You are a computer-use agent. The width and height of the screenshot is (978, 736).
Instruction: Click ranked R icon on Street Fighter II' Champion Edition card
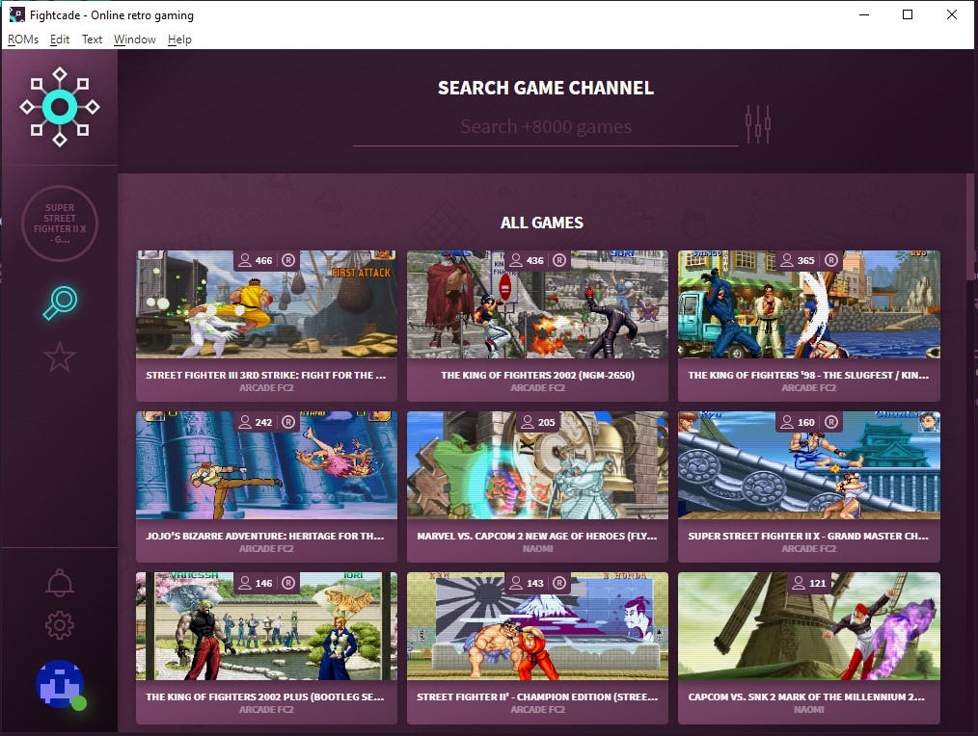559,583
